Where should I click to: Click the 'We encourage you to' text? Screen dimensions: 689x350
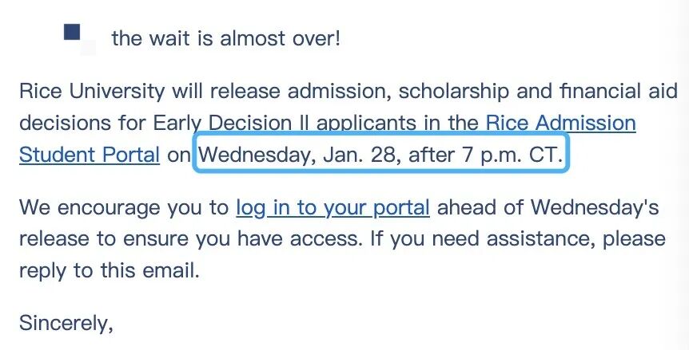click(x=124, y=208)
